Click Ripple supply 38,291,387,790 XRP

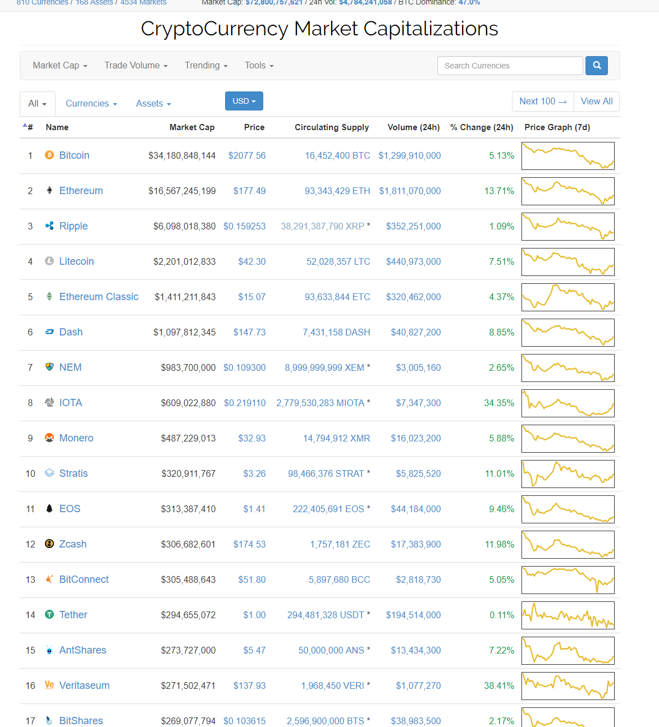[x=323, y=226]
